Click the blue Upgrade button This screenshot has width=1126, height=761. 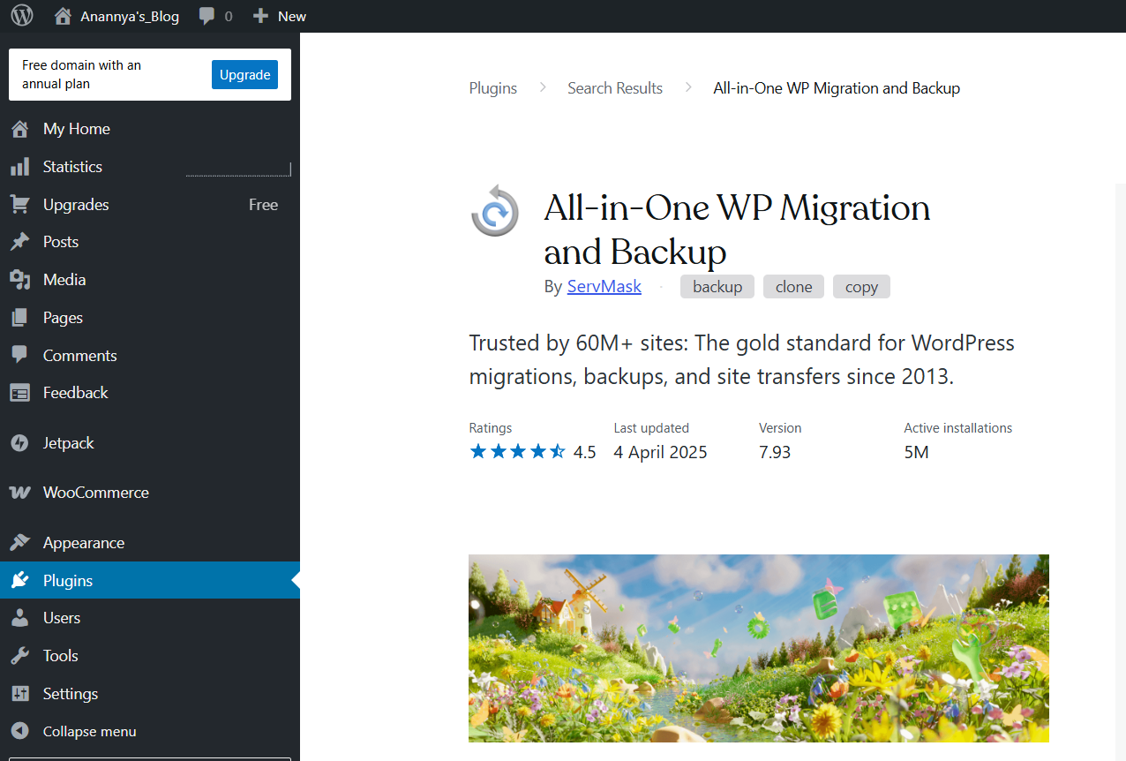click(x=244, y=75)
